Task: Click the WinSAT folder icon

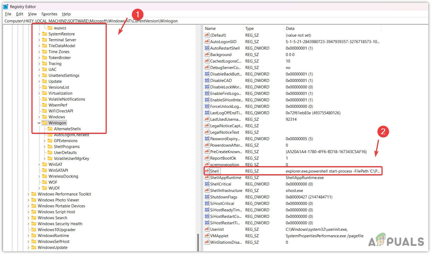Action: click(45, 164)
